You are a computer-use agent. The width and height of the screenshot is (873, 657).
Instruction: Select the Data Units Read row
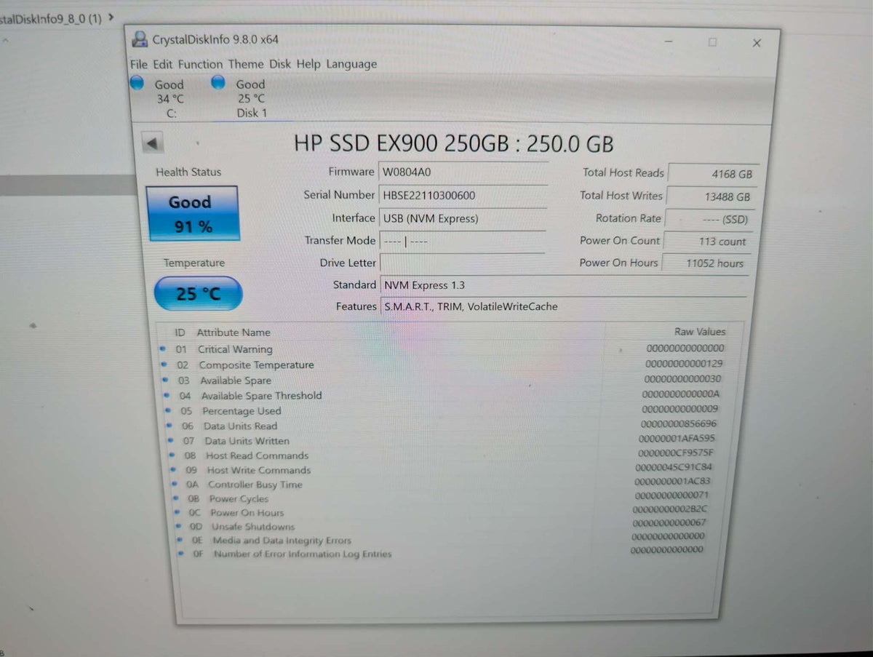[442, 426]
